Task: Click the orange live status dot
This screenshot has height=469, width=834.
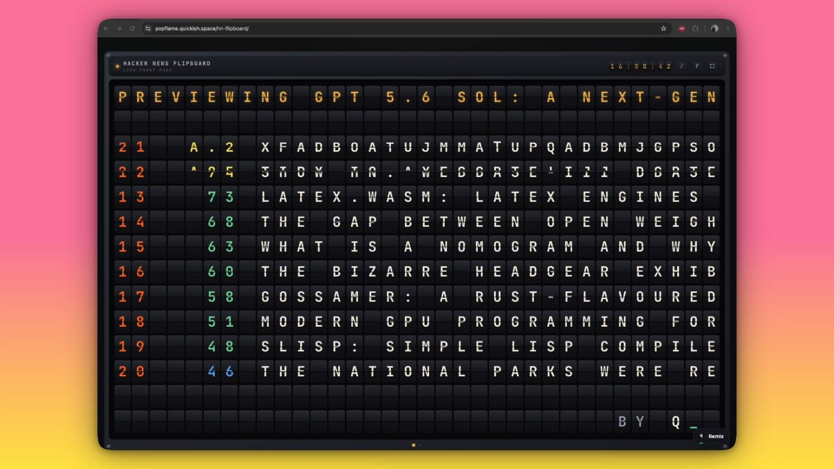Action: (x=117, y=66)
